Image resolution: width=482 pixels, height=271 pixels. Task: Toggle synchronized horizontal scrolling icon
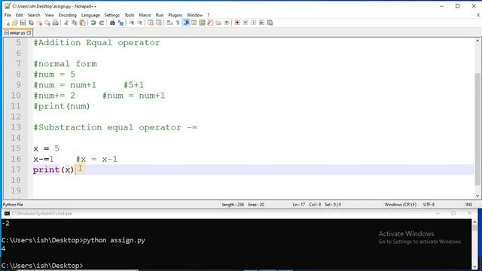[x=159, y=23]
